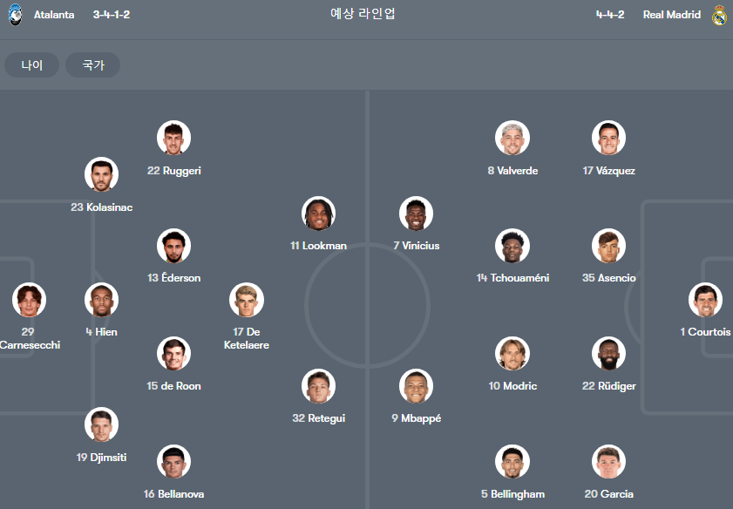Click Valverde's player photo
The height and width of the screenshot is (509, 733).
(x=512, y=138)
